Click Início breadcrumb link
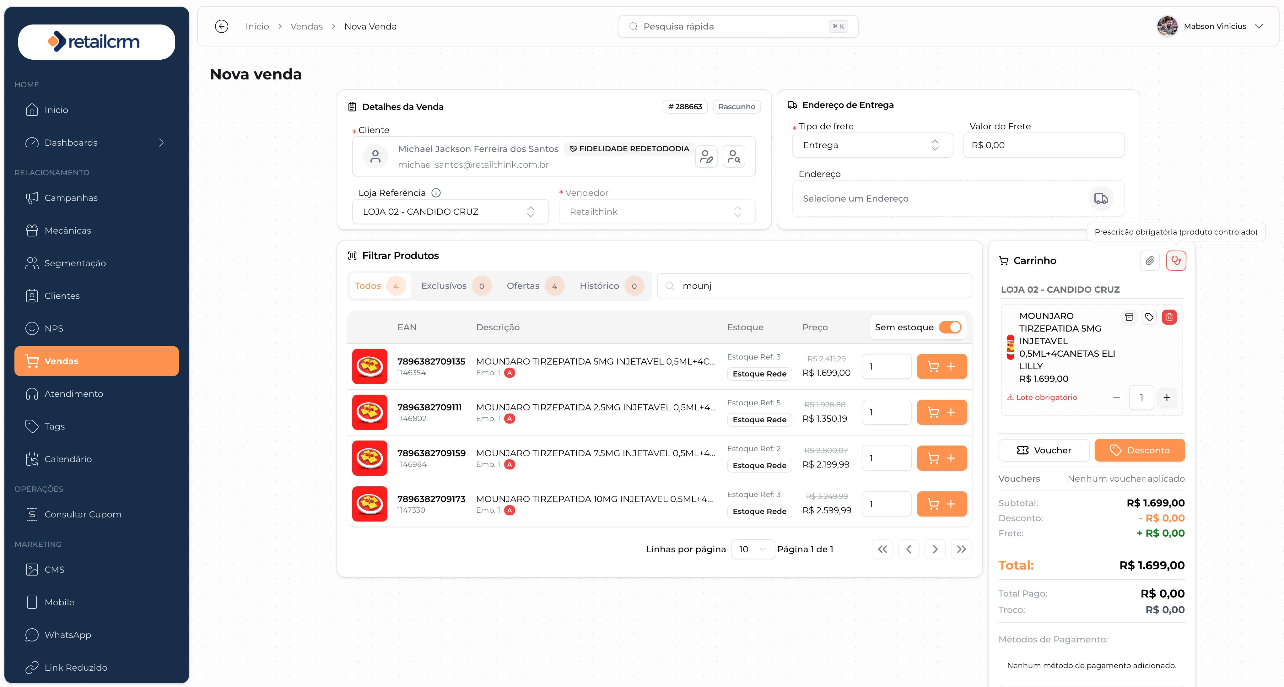 tap(257, 26)
